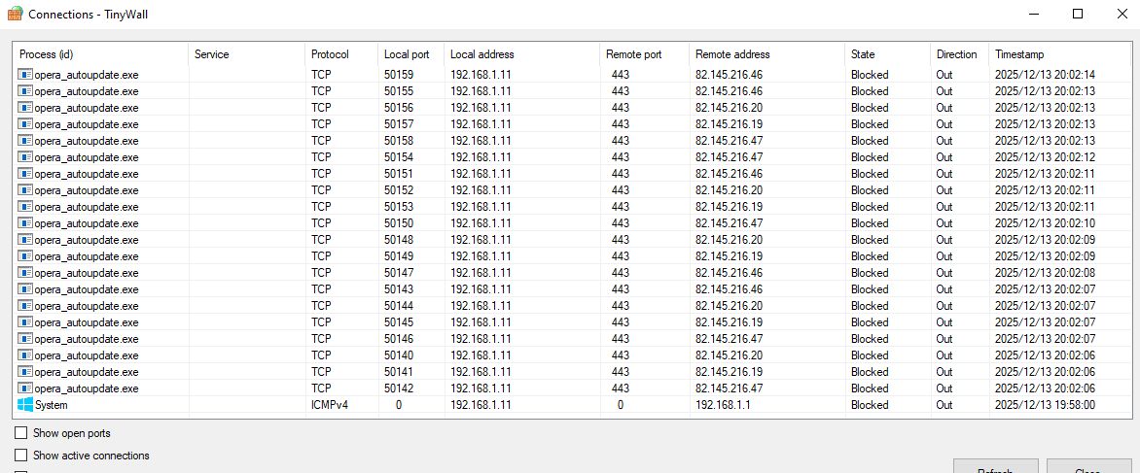Click process icon in local port 50159 row

coord(25,74)
